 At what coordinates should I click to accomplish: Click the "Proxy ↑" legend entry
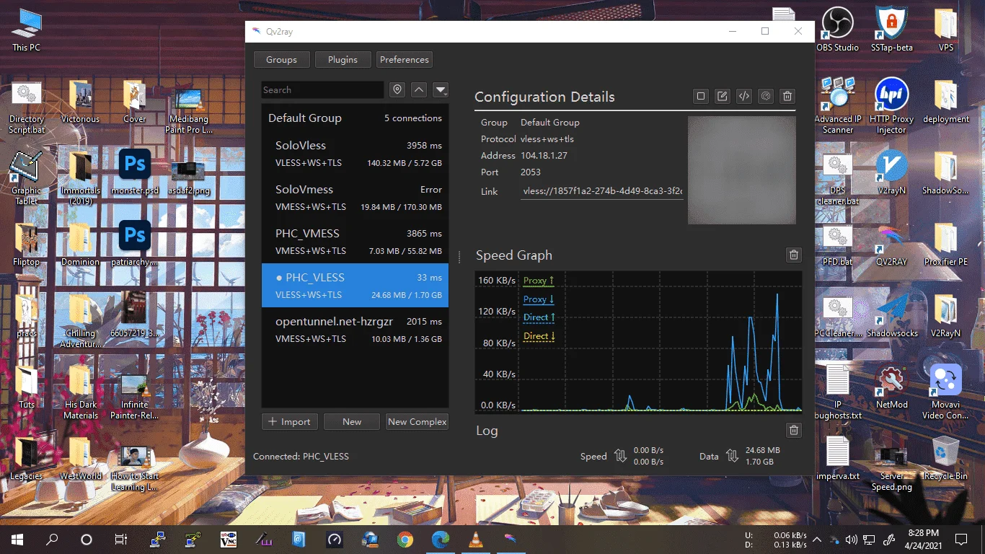click(539, 281)
